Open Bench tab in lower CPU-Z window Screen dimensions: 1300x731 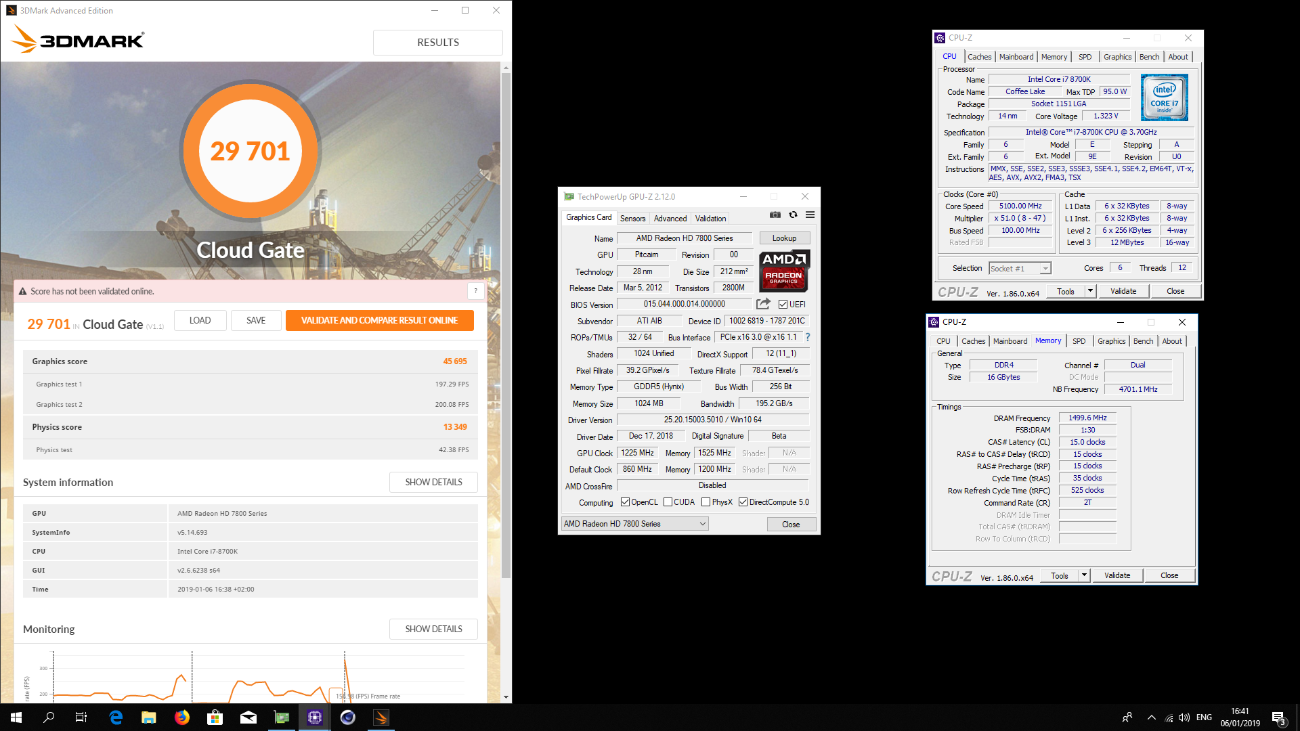(1143, 341)
